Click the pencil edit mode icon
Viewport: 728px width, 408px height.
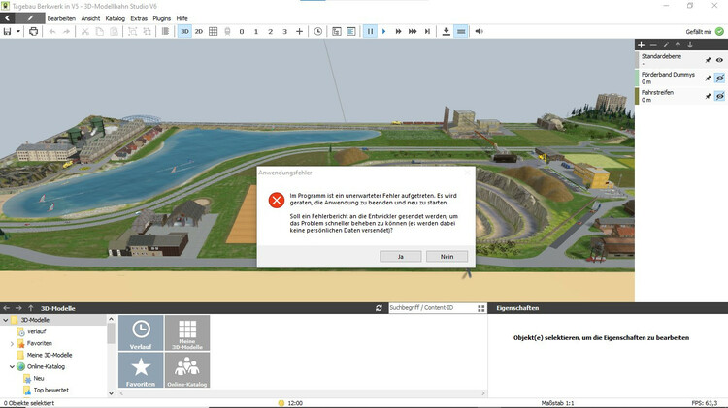30,18
